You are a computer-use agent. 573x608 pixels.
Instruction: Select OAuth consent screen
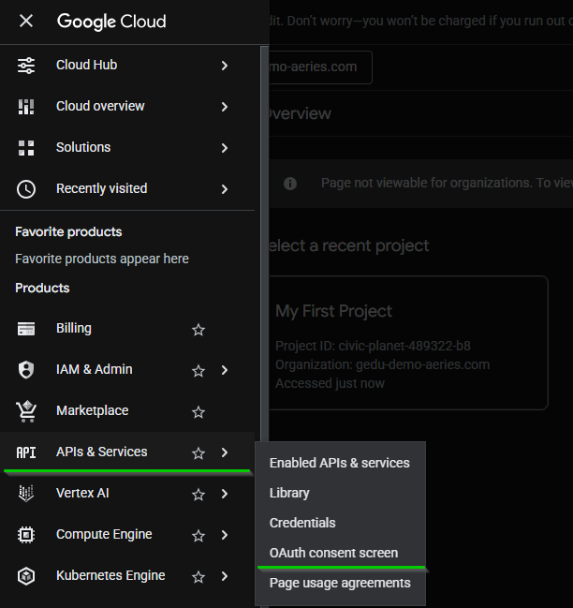(x=340, y=553)
